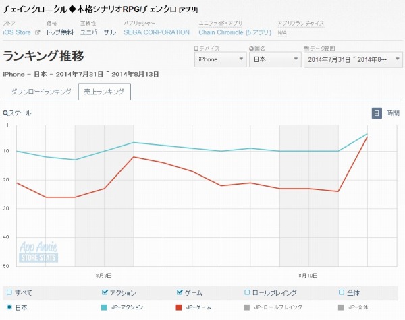Viewport: 405px width, 320px height.
Task: Click the ユニバーサル compatibility value
Action: [x=98, y=32]
